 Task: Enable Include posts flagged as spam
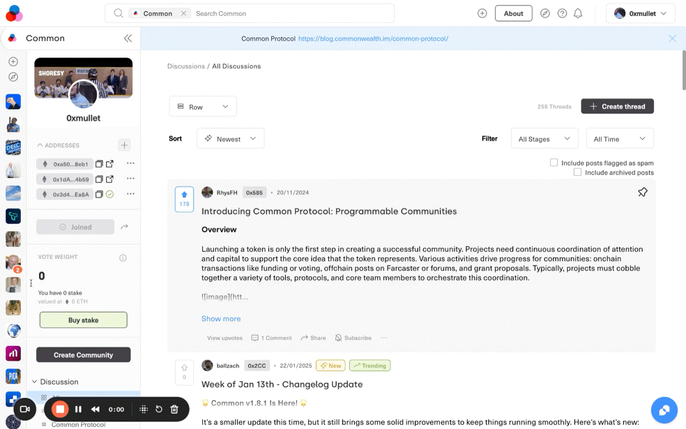[554, 163]
